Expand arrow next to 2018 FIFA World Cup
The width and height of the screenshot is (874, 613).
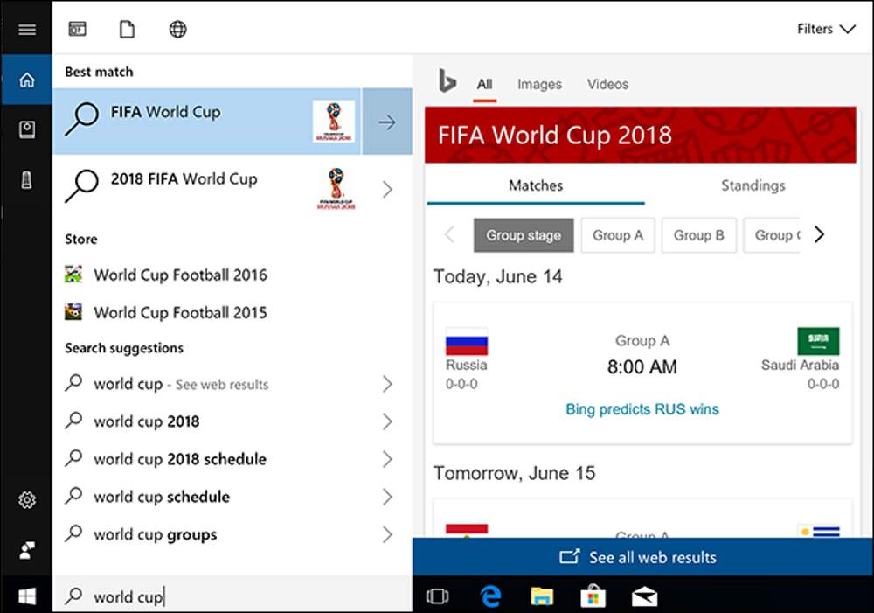point(387,190)
